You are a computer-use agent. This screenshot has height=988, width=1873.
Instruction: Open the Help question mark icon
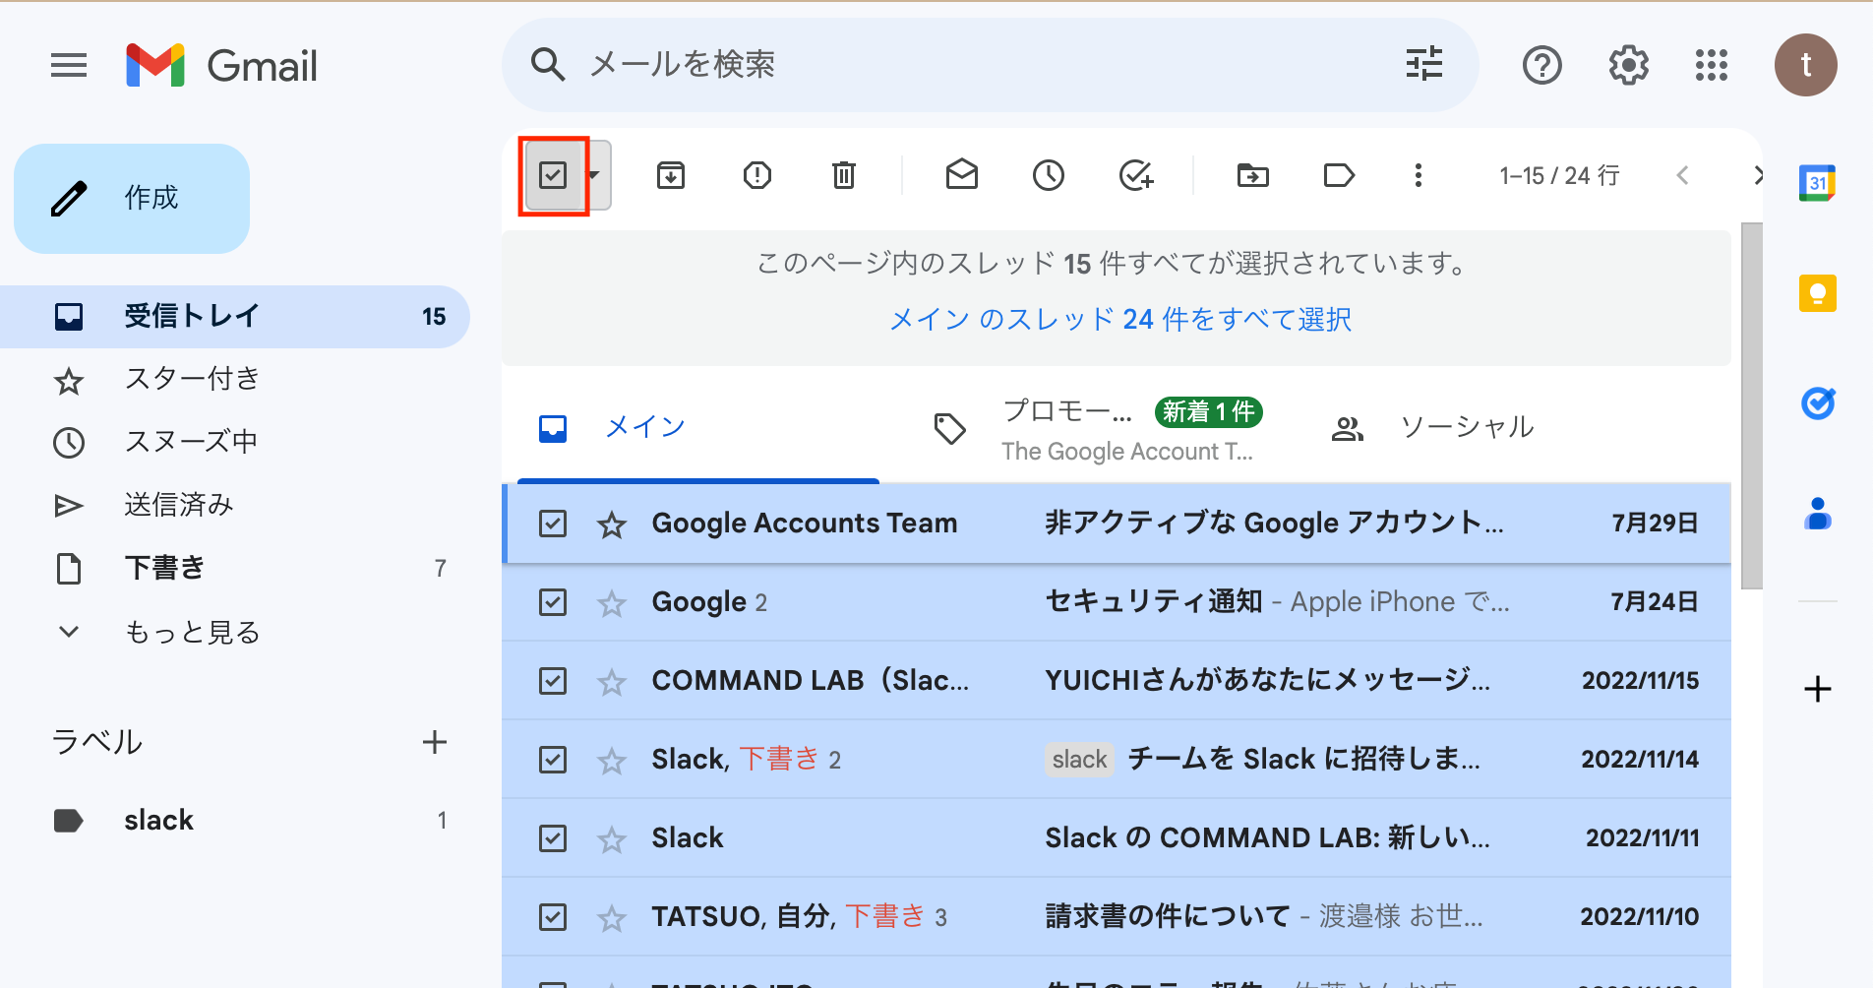[1541, 66]
